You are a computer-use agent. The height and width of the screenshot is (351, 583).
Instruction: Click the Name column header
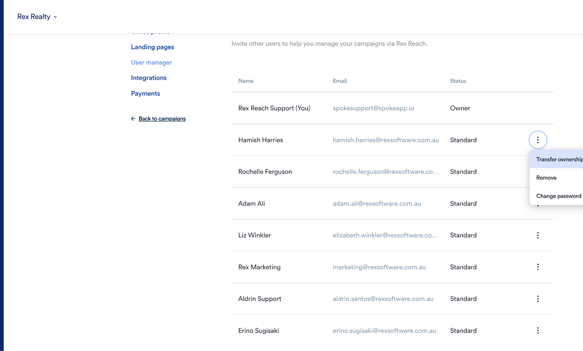click(246, 81)
